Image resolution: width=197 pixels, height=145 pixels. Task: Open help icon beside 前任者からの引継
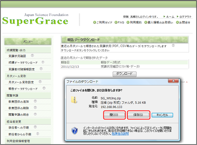pyautogui.click(x=38, y=134)
